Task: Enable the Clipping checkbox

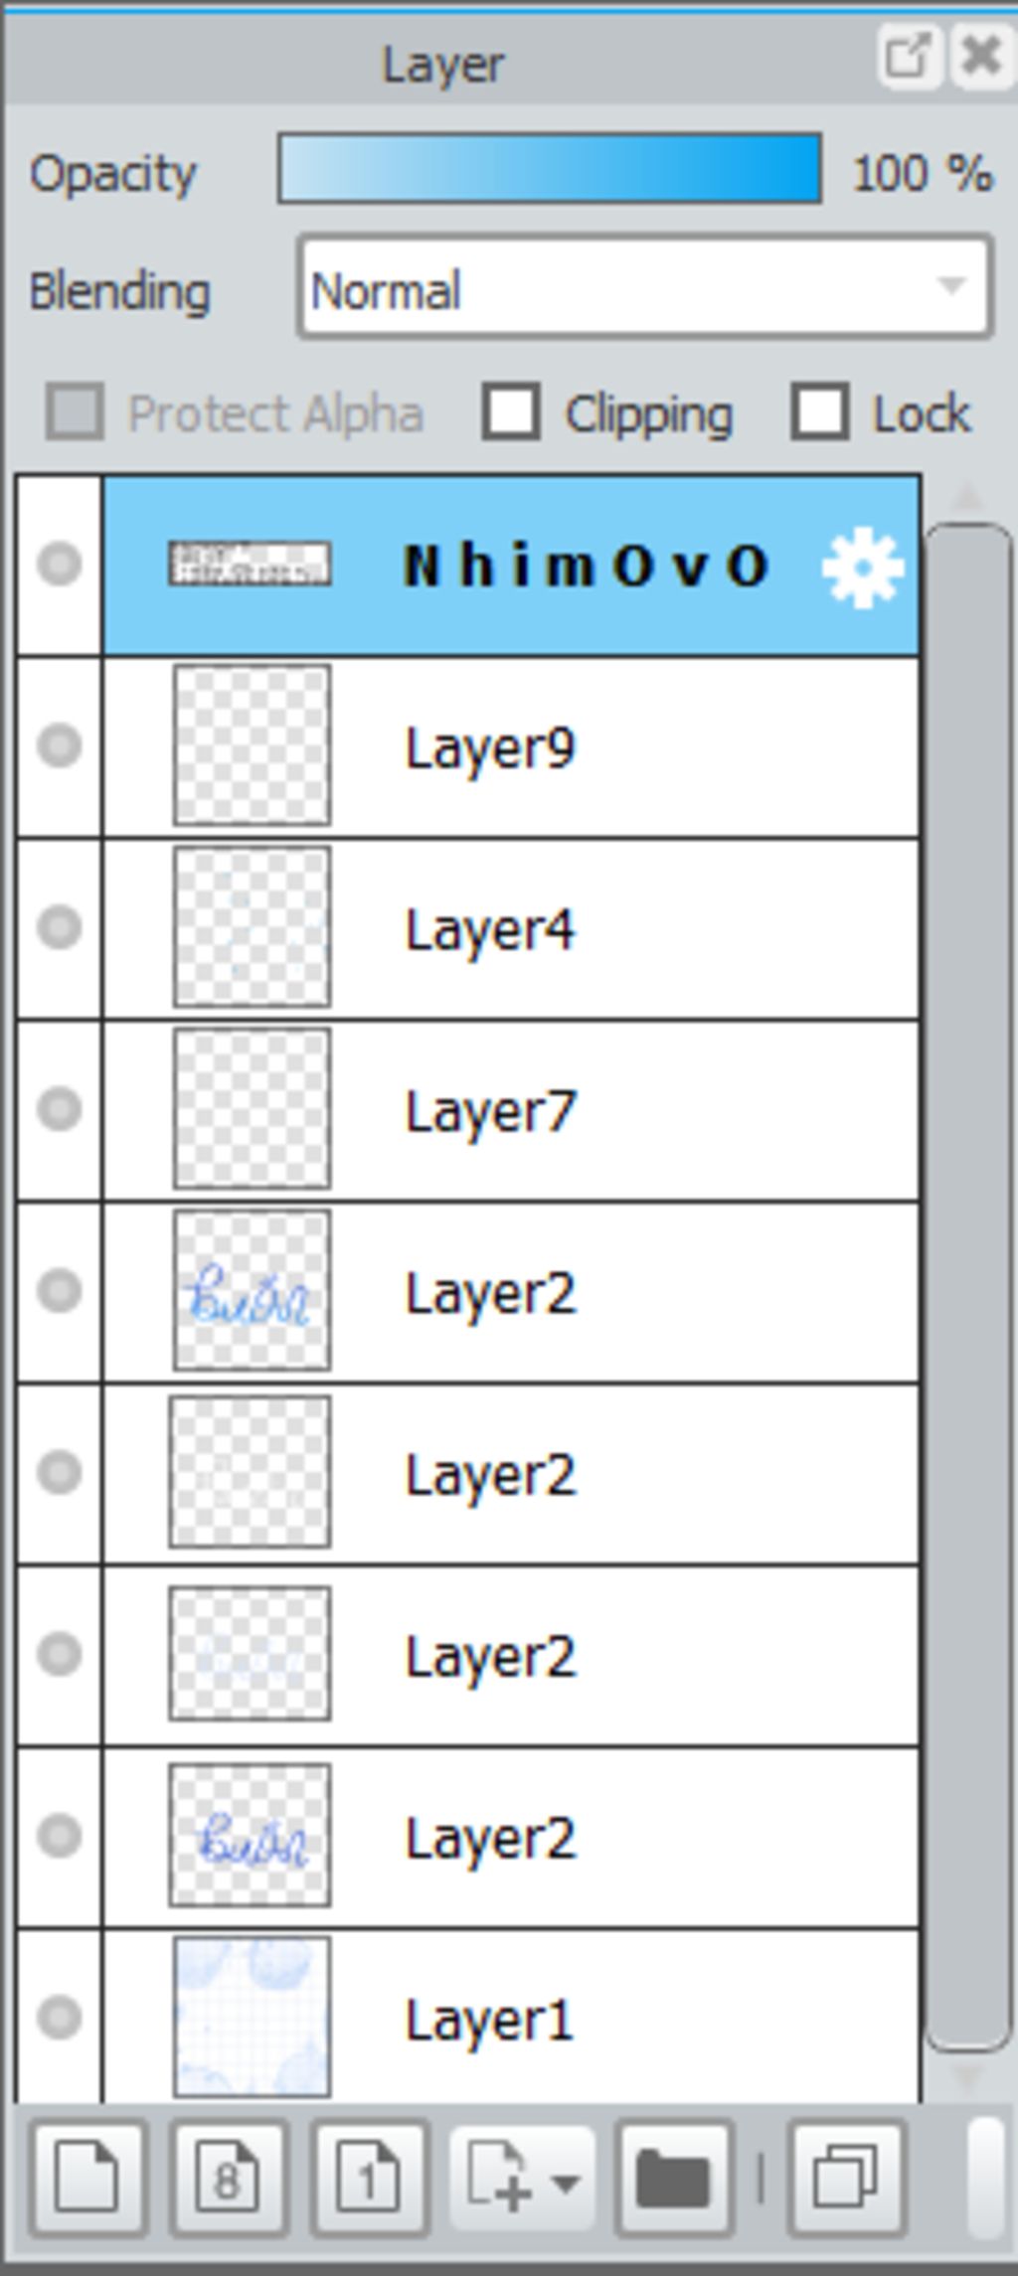Action: (511, 411)
